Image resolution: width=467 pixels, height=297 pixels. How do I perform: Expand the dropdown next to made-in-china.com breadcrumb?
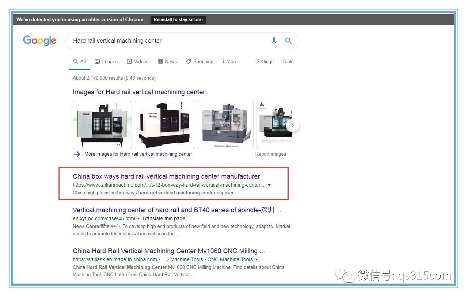[x=257, y=259]
